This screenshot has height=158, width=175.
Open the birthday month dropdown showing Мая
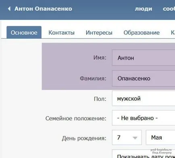(160, 137)
